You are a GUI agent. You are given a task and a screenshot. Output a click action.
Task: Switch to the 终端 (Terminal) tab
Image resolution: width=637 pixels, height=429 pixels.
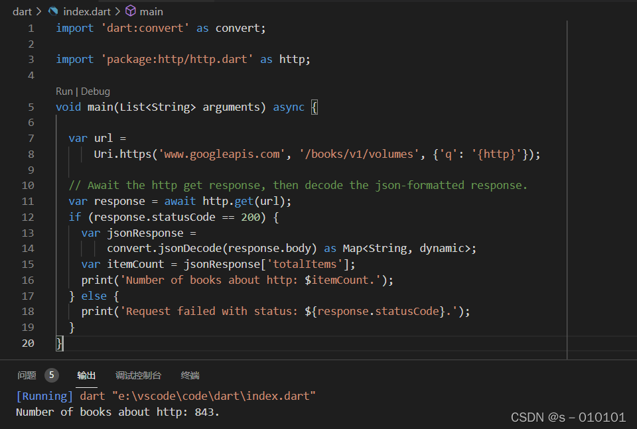point(190,375)
